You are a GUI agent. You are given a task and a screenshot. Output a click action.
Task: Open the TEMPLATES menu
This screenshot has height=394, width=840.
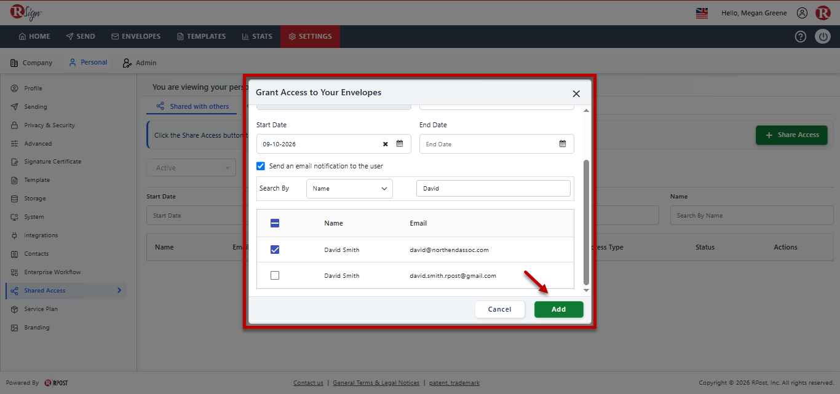202,36
